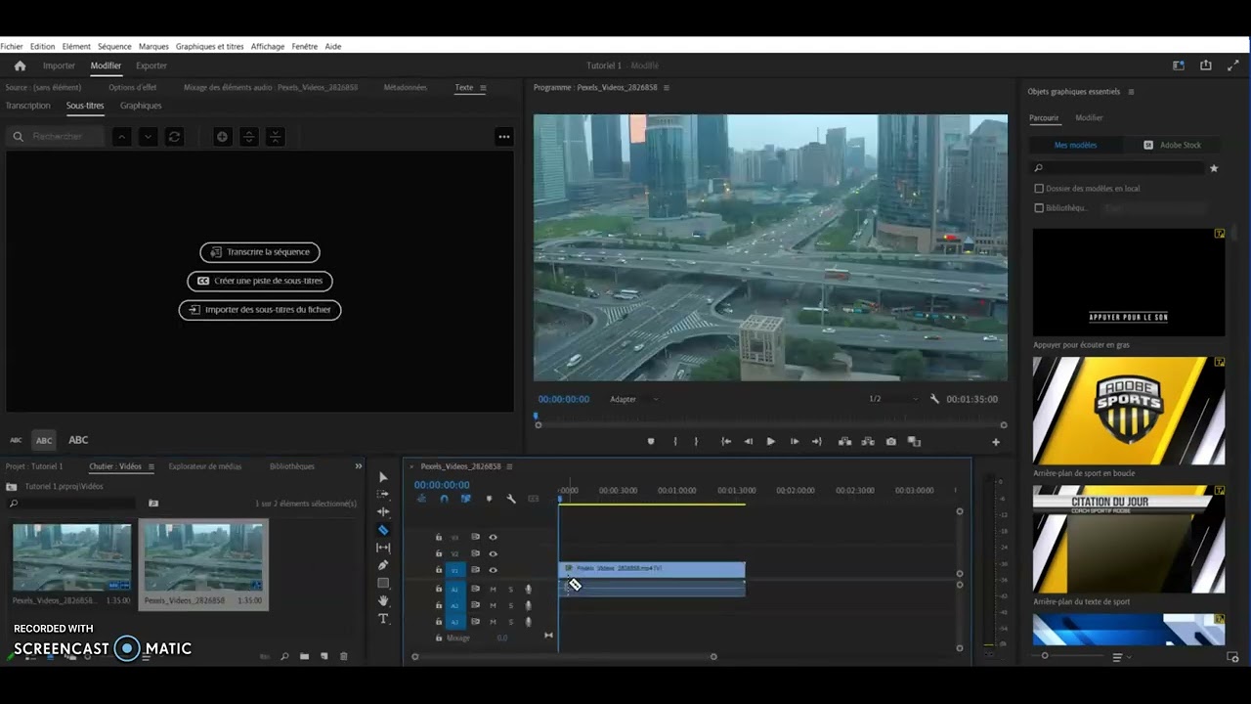Open the Texte panel menu
Screen dimensions: 1251x704
pyautogui.click(x=483, y=88)
